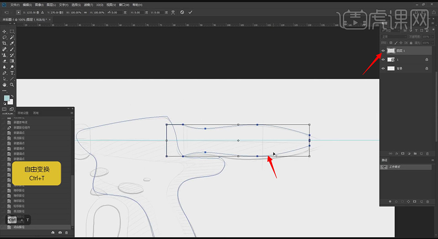Add a layer mask in Layers panel
Viewport: 438px width, 239px height.
click(403, 154)
